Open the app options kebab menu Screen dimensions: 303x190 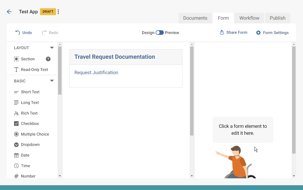click(x=58, y=12)
